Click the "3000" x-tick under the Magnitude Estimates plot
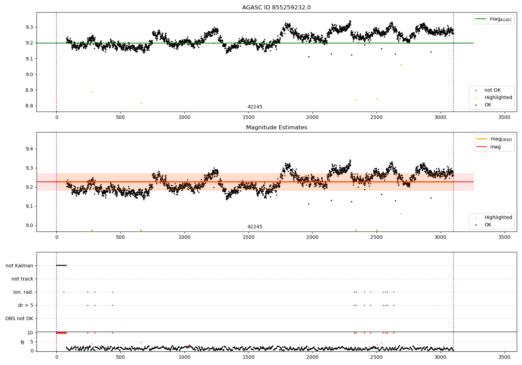This screenshot has height=365, width=522. (x=440, y=237)
